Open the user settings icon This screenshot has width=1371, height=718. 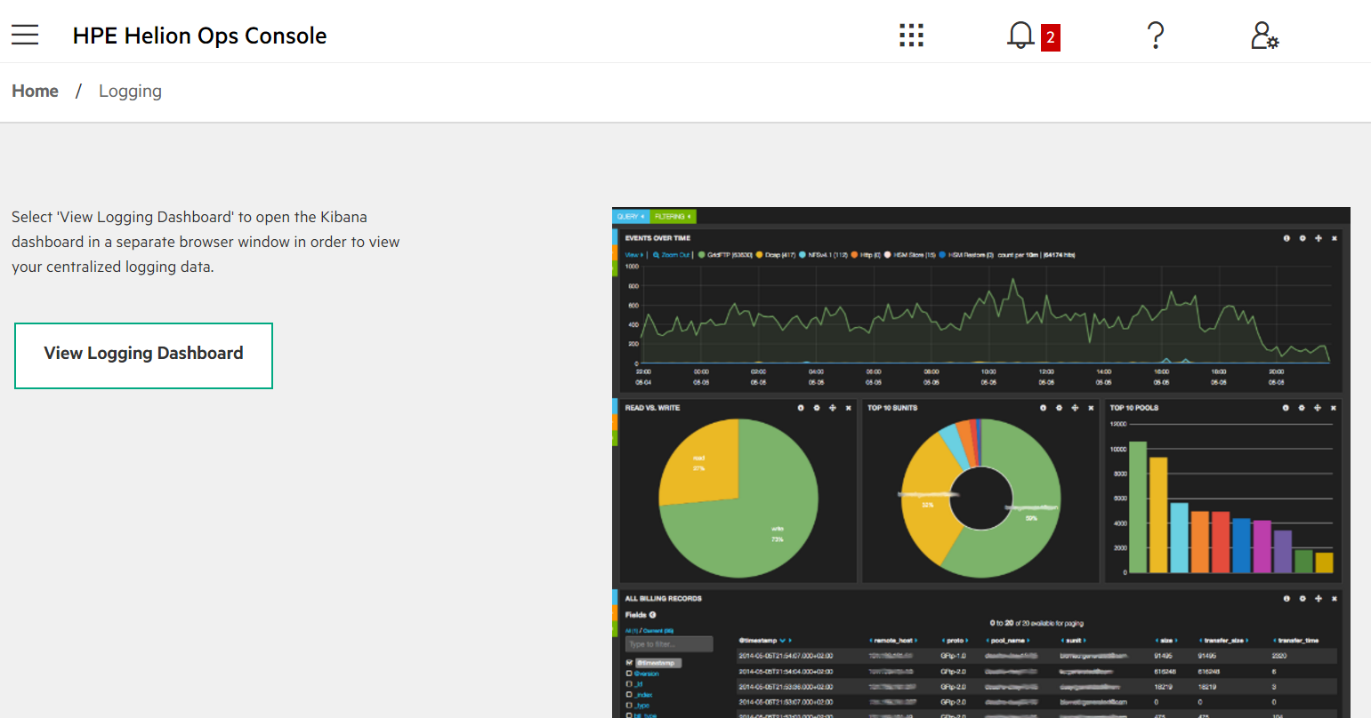[1264, 36]
